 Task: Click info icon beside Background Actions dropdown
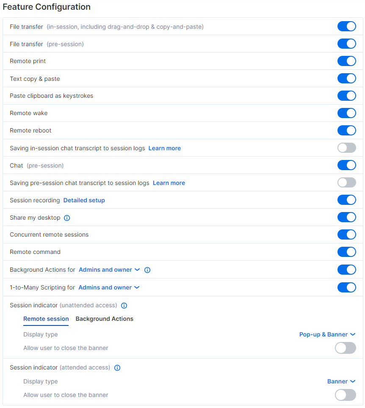pyautogui.click(x=147, y=270)
